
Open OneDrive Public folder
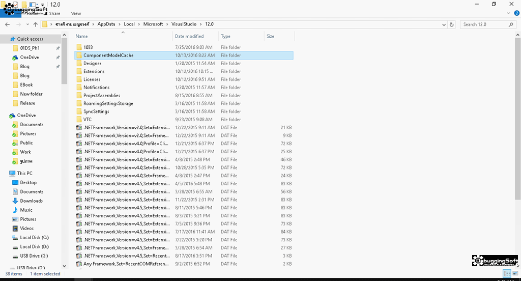[x=26, y=143]
